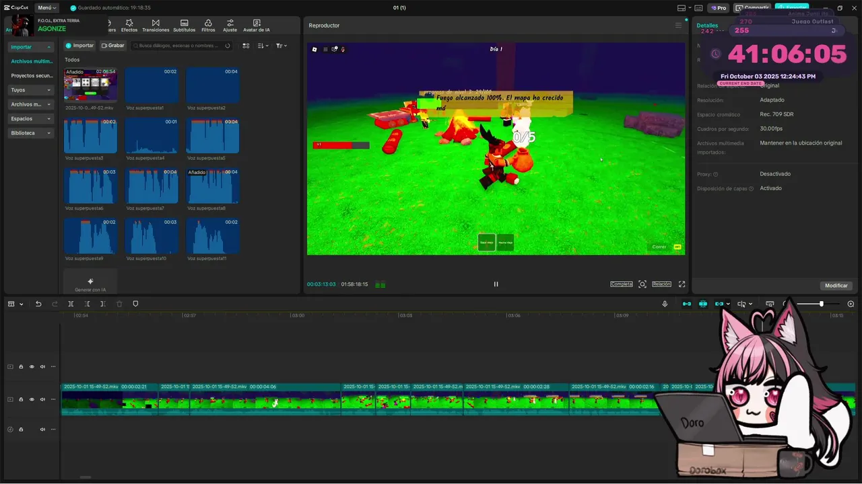Viewport: 862px width, 484px height.
Task: Hide the upper video track
Action: 32,367
